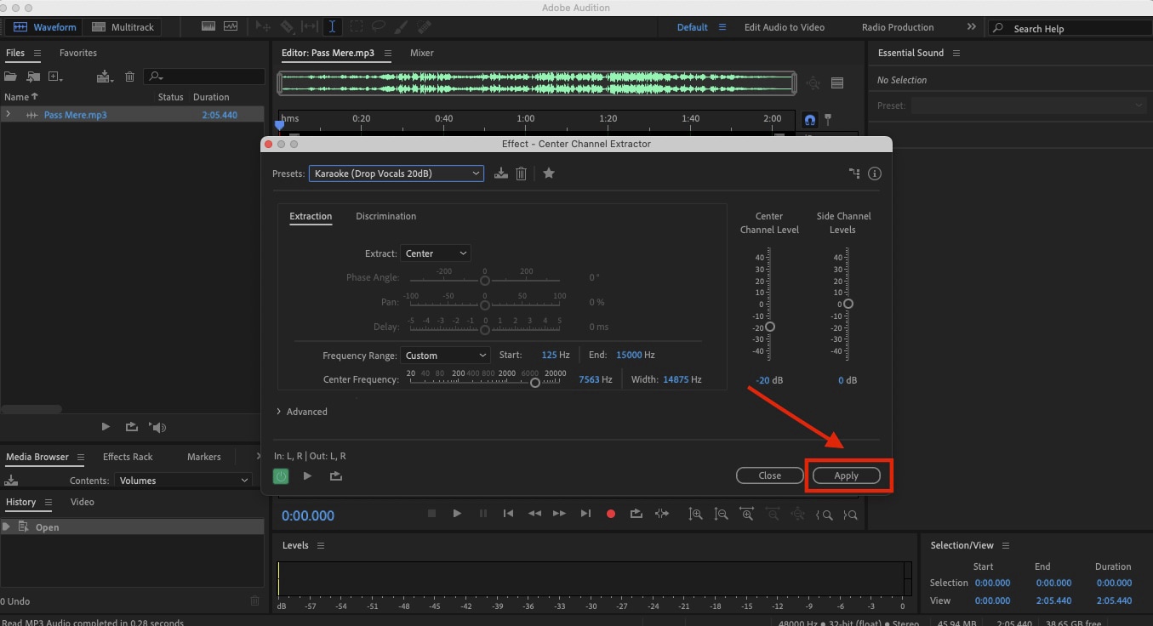Play from the editor transport controls
The width and height of the screenshot is (1153, 626).
tap(457, 514)
